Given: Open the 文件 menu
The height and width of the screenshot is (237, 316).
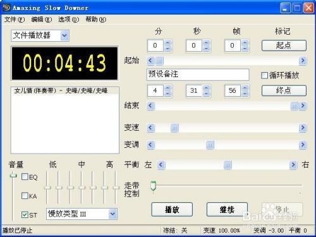Looking at the screenshot, I should tap(15, 20).
